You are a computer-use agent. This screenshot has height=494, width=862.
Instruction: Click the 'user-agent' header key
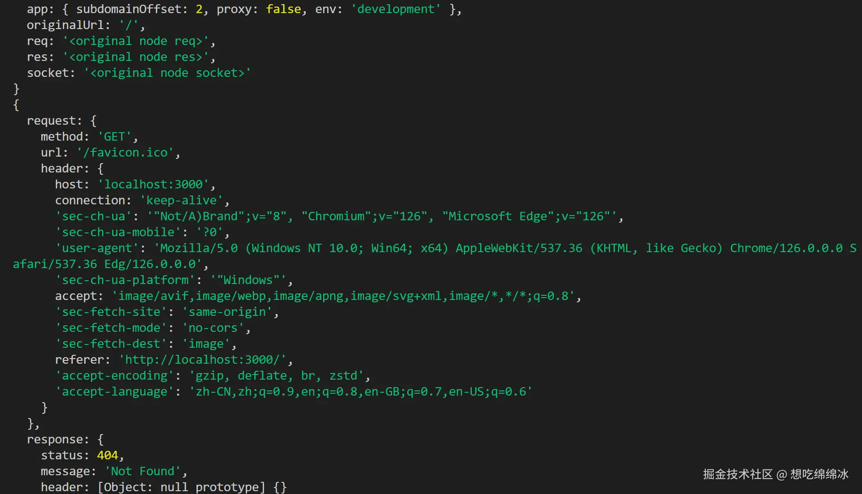[97, 248]
